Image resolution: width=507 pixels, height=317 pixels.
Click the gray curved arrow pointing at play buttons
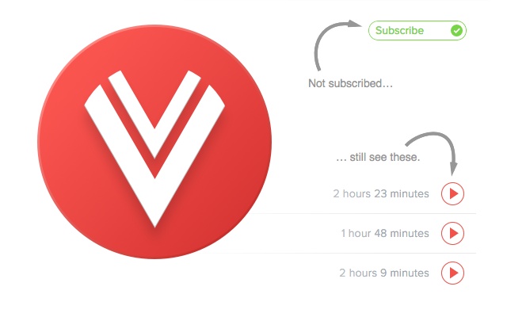click(x=433, y=152)
